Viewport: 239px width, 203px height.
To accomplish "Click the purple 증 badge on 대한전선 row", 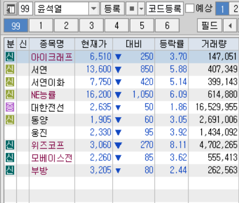I will point(10,107).
